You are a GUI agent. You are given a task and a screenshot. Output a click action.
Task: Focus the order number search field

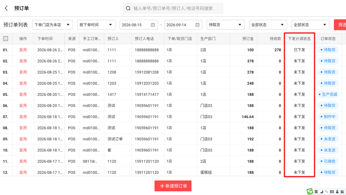[173, 8]
